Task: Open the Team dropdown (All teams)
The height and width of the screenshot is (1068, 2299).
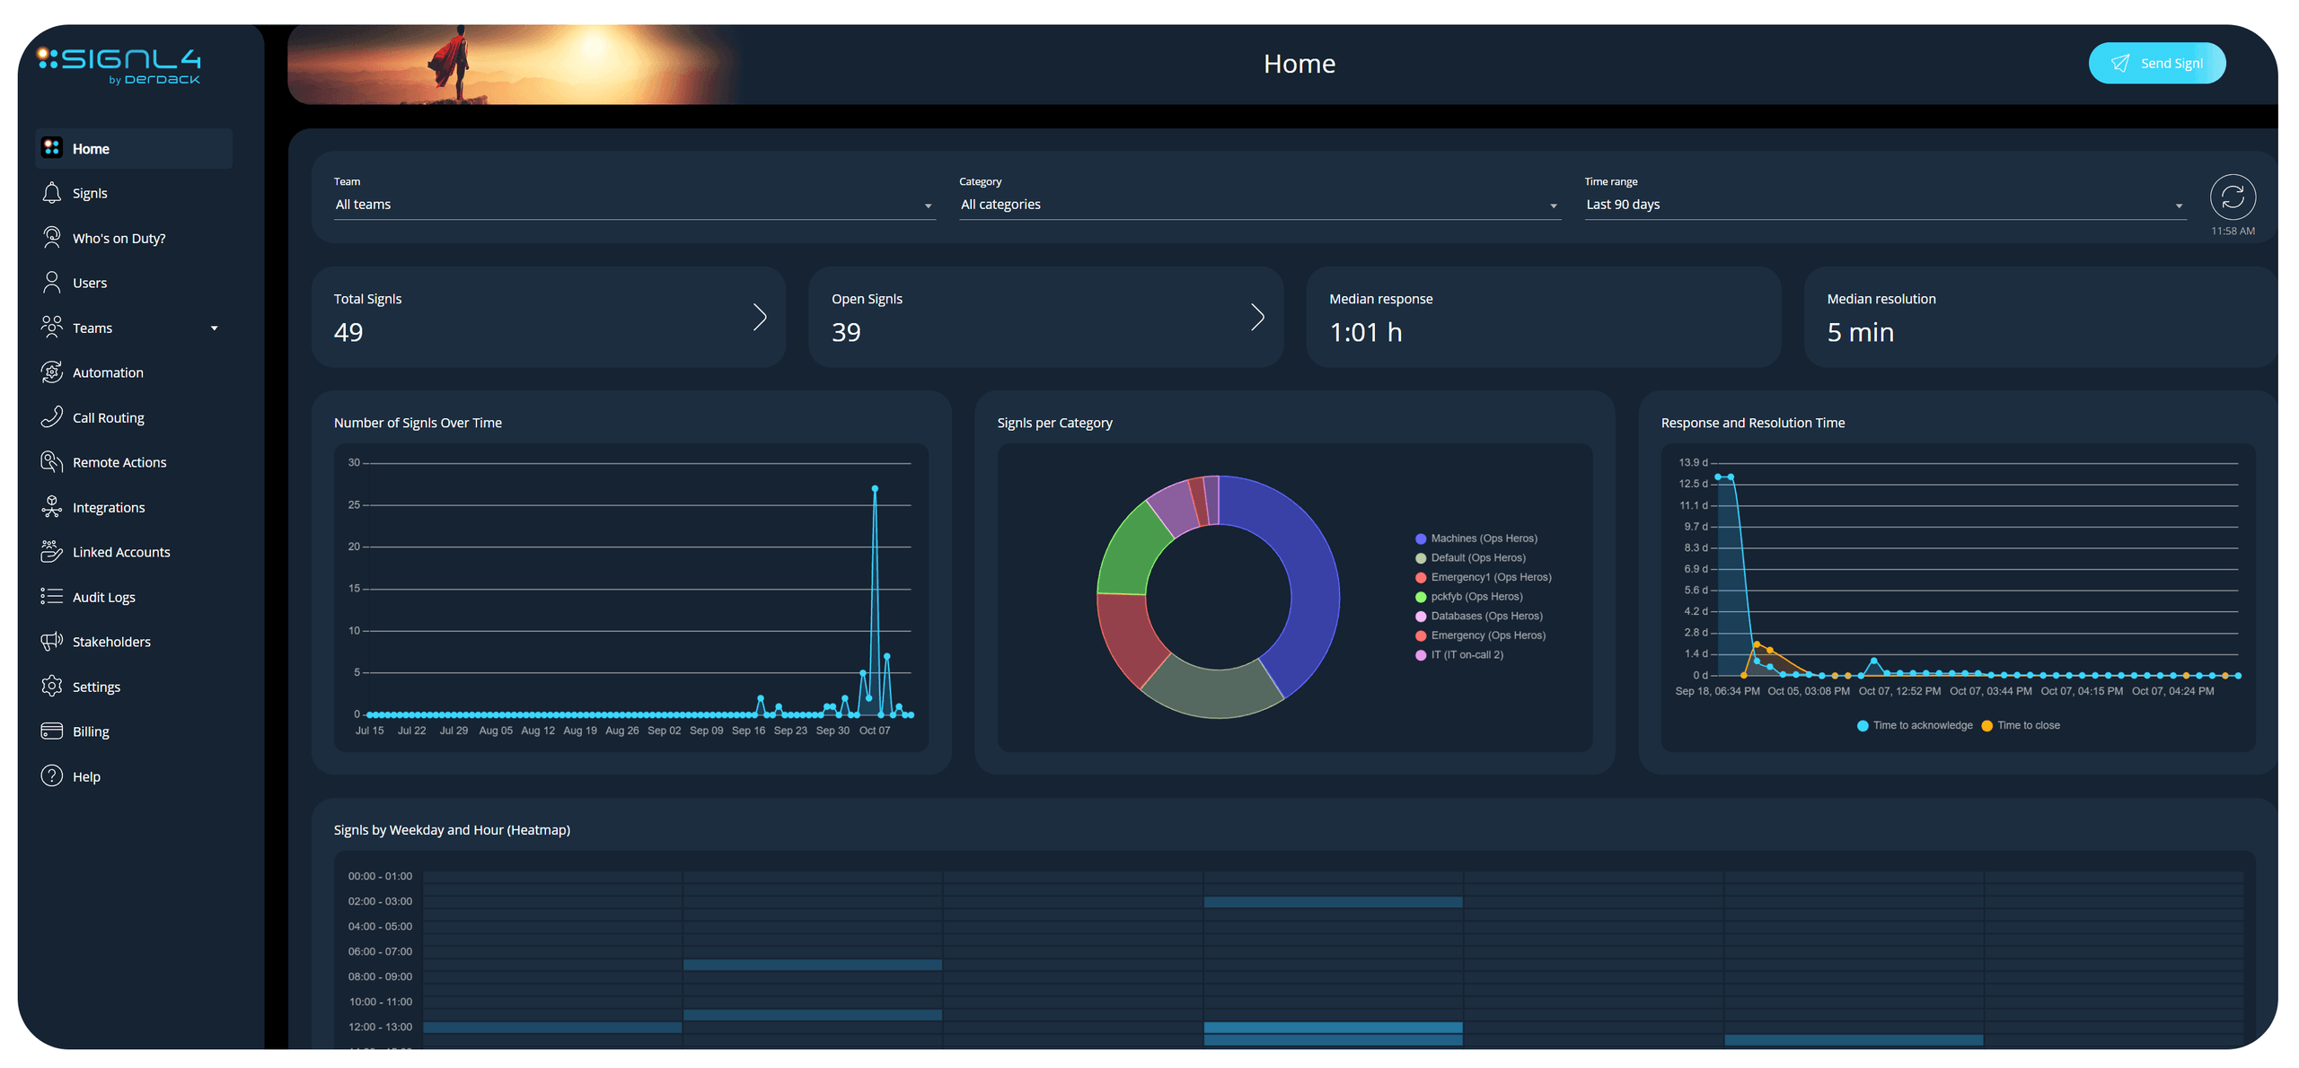Action: click(634, 205)
